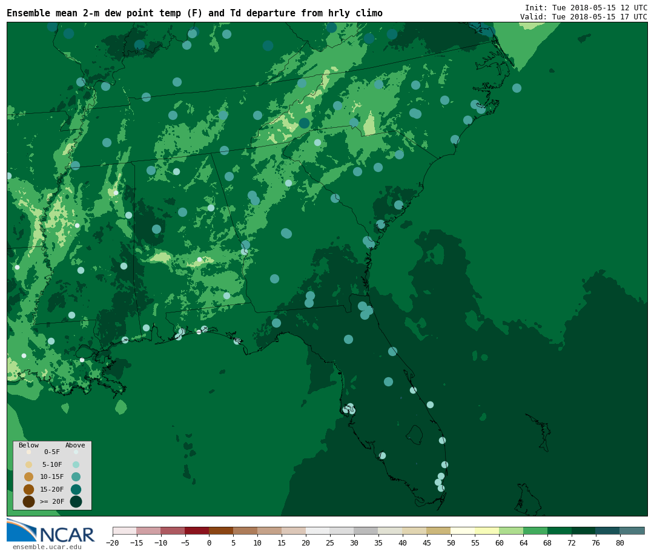
Task: Open the ensemble.ucar.edu link
Action: point(47,547)
